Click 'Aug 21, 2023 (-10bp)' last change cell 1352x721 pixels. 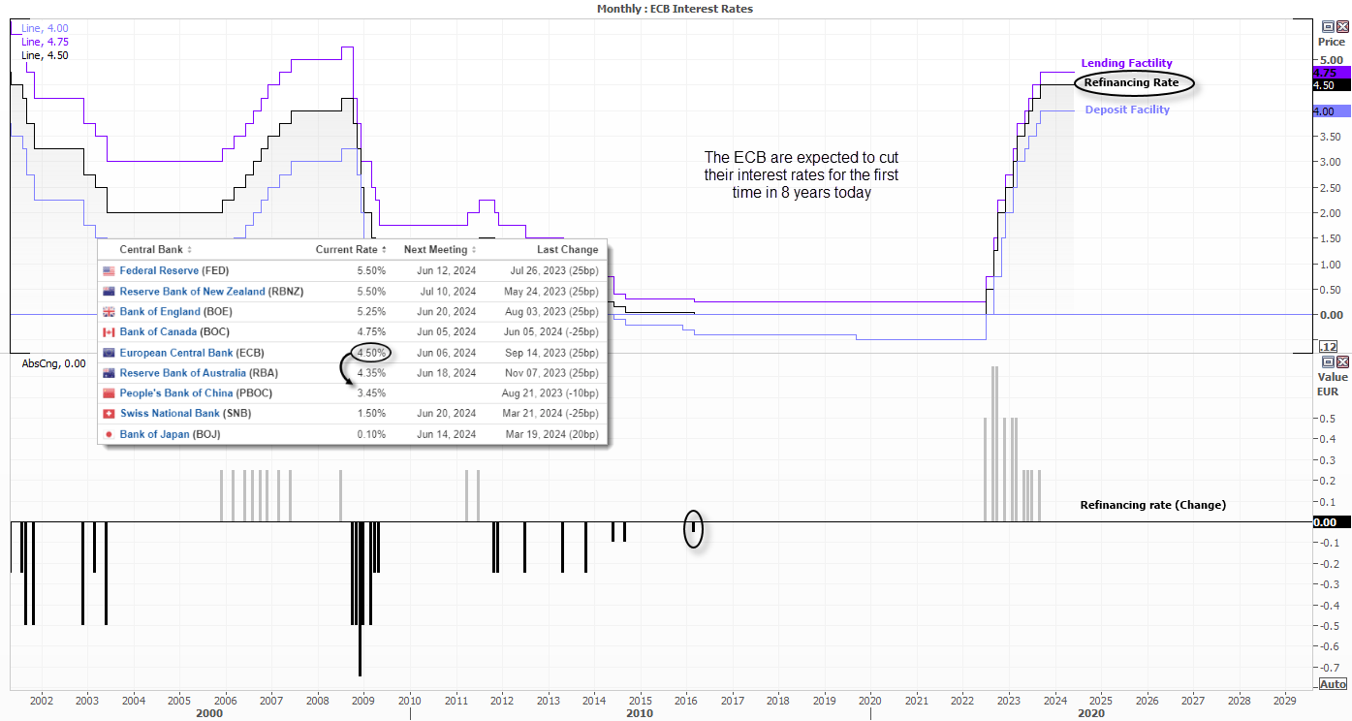[x=550, y=393]
